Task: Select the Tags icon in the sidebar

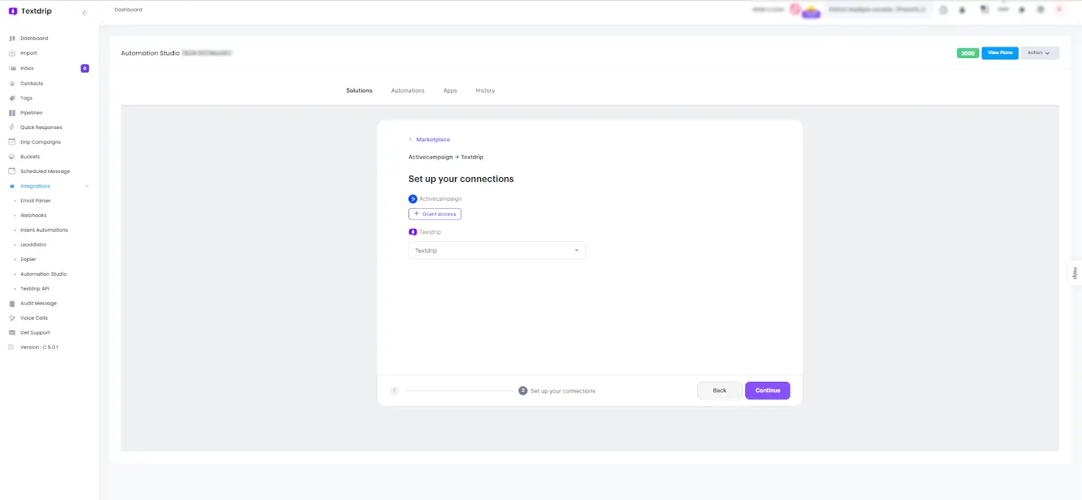Action: (x=12, y=99)
